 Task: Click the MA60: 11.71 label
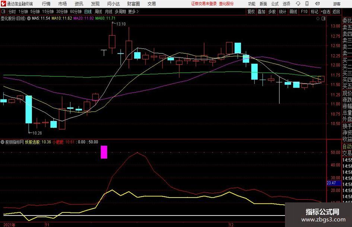click(105, 18)
